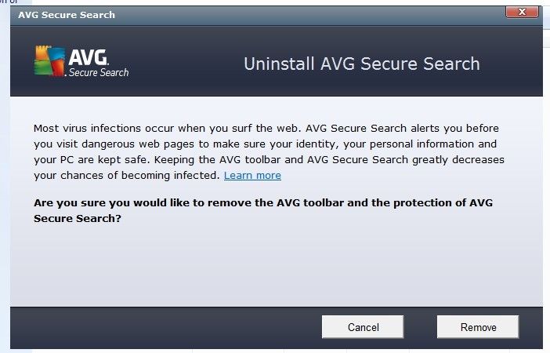Open the Learn more link

coord(252,175)
